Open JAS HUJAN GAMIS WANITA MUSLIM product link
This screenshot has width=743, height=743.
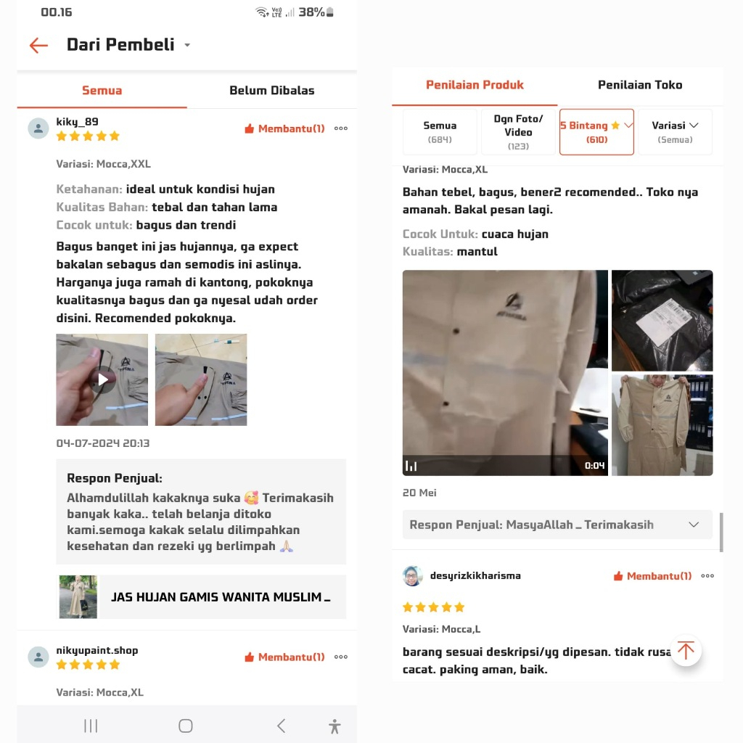click(x=201, y=596)
